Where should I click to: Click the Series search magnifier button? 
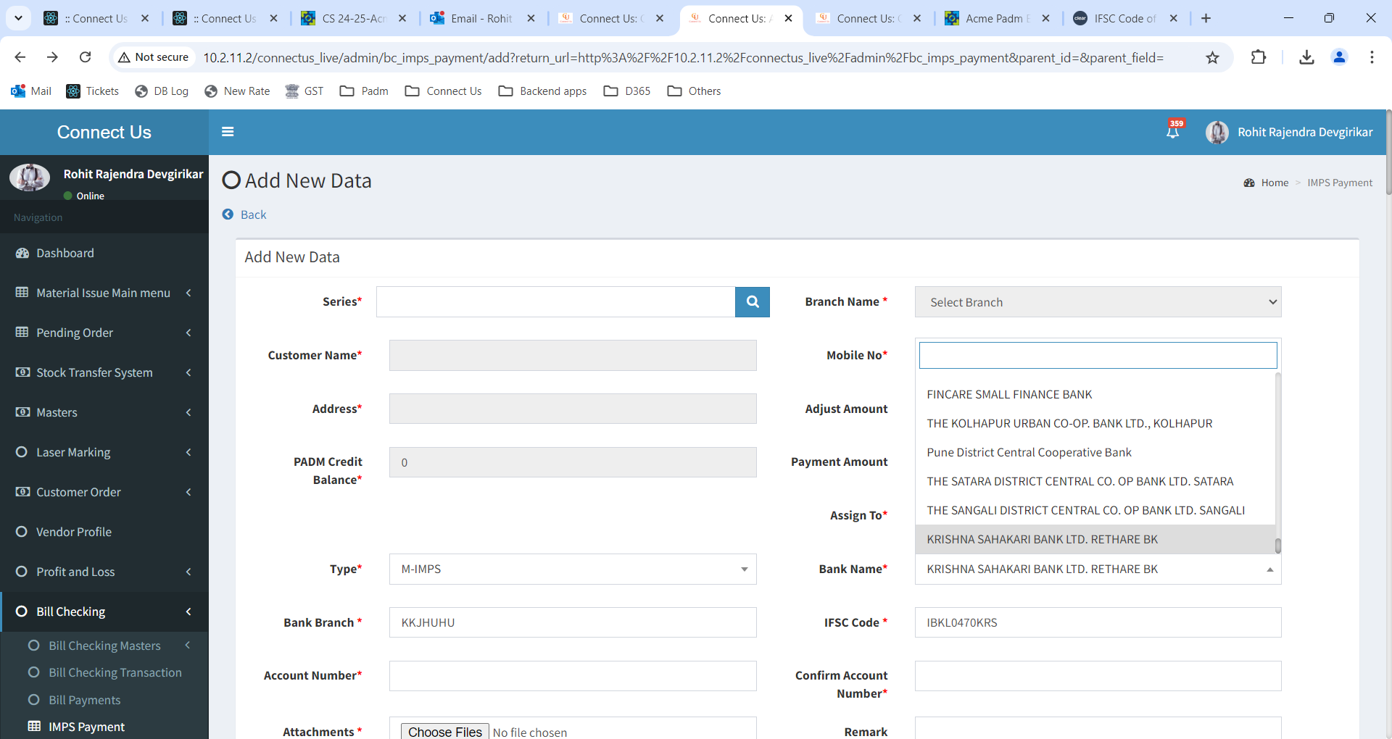[x=753, y=302]
